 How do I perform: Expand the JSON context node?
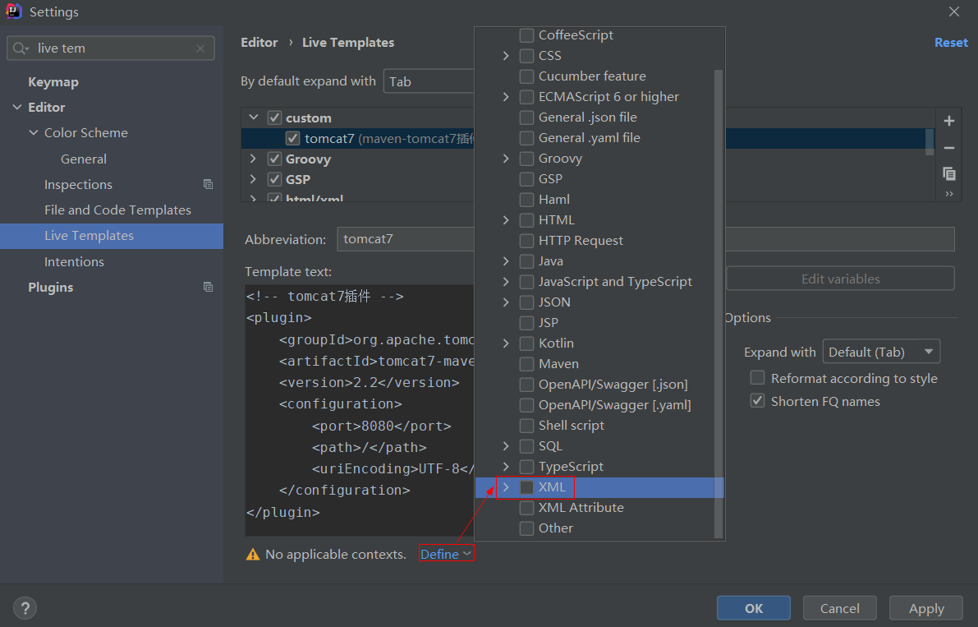coord(506,302)
